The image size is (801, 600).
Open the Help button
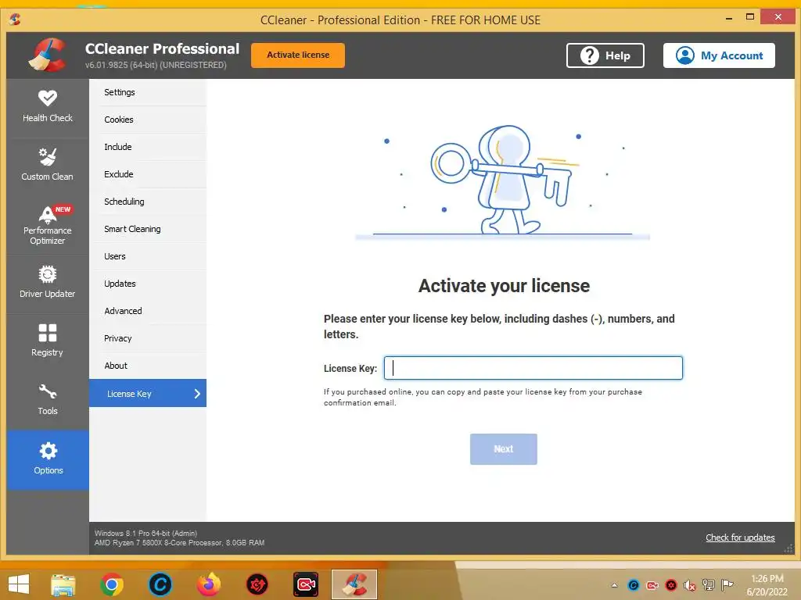coord(605,55)
